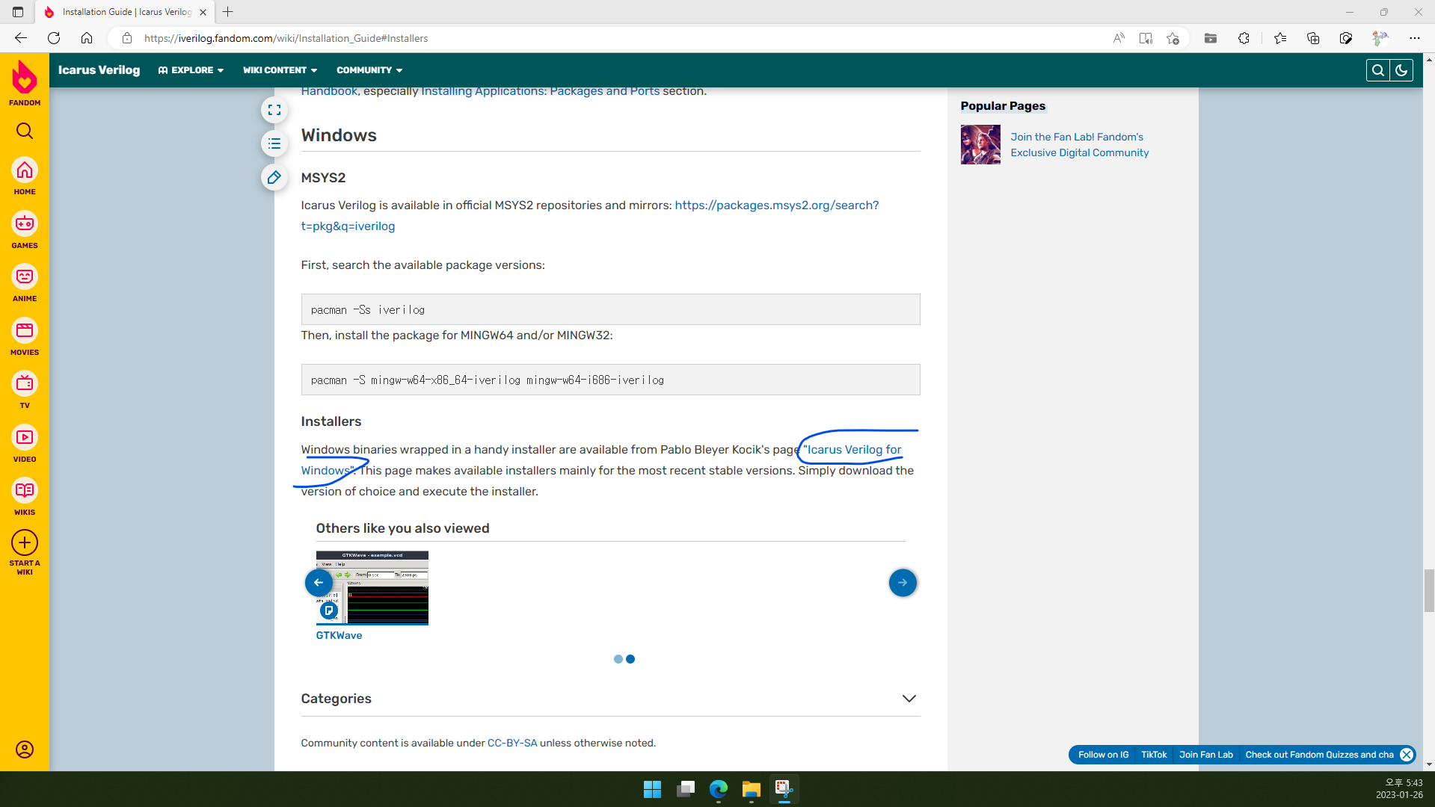The width and height of the screenshot is (1435, 807).
Task: Open the table of contents icon
Action: pyautogui.click(x=274, y=143)
